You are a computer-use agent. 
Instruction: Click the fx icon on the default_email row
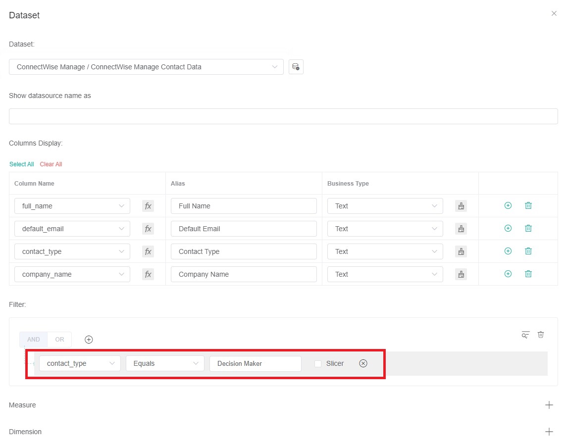[148, 229]
